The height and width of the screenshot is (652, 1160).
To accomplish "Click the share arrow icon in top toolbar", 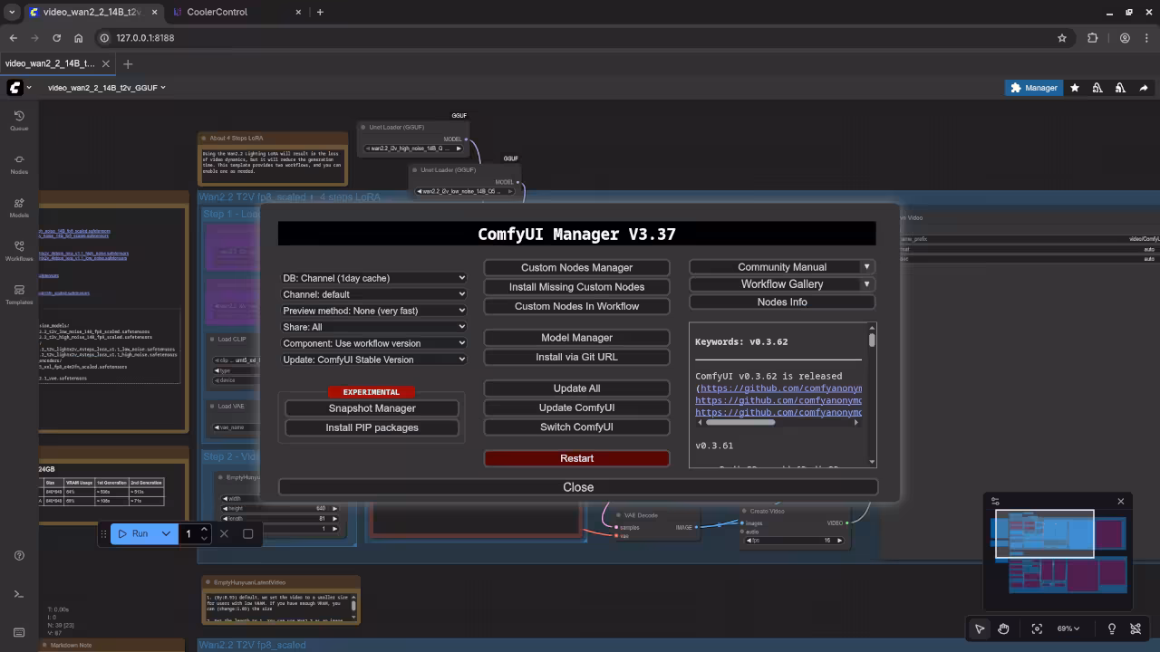I will point(1144,88).
